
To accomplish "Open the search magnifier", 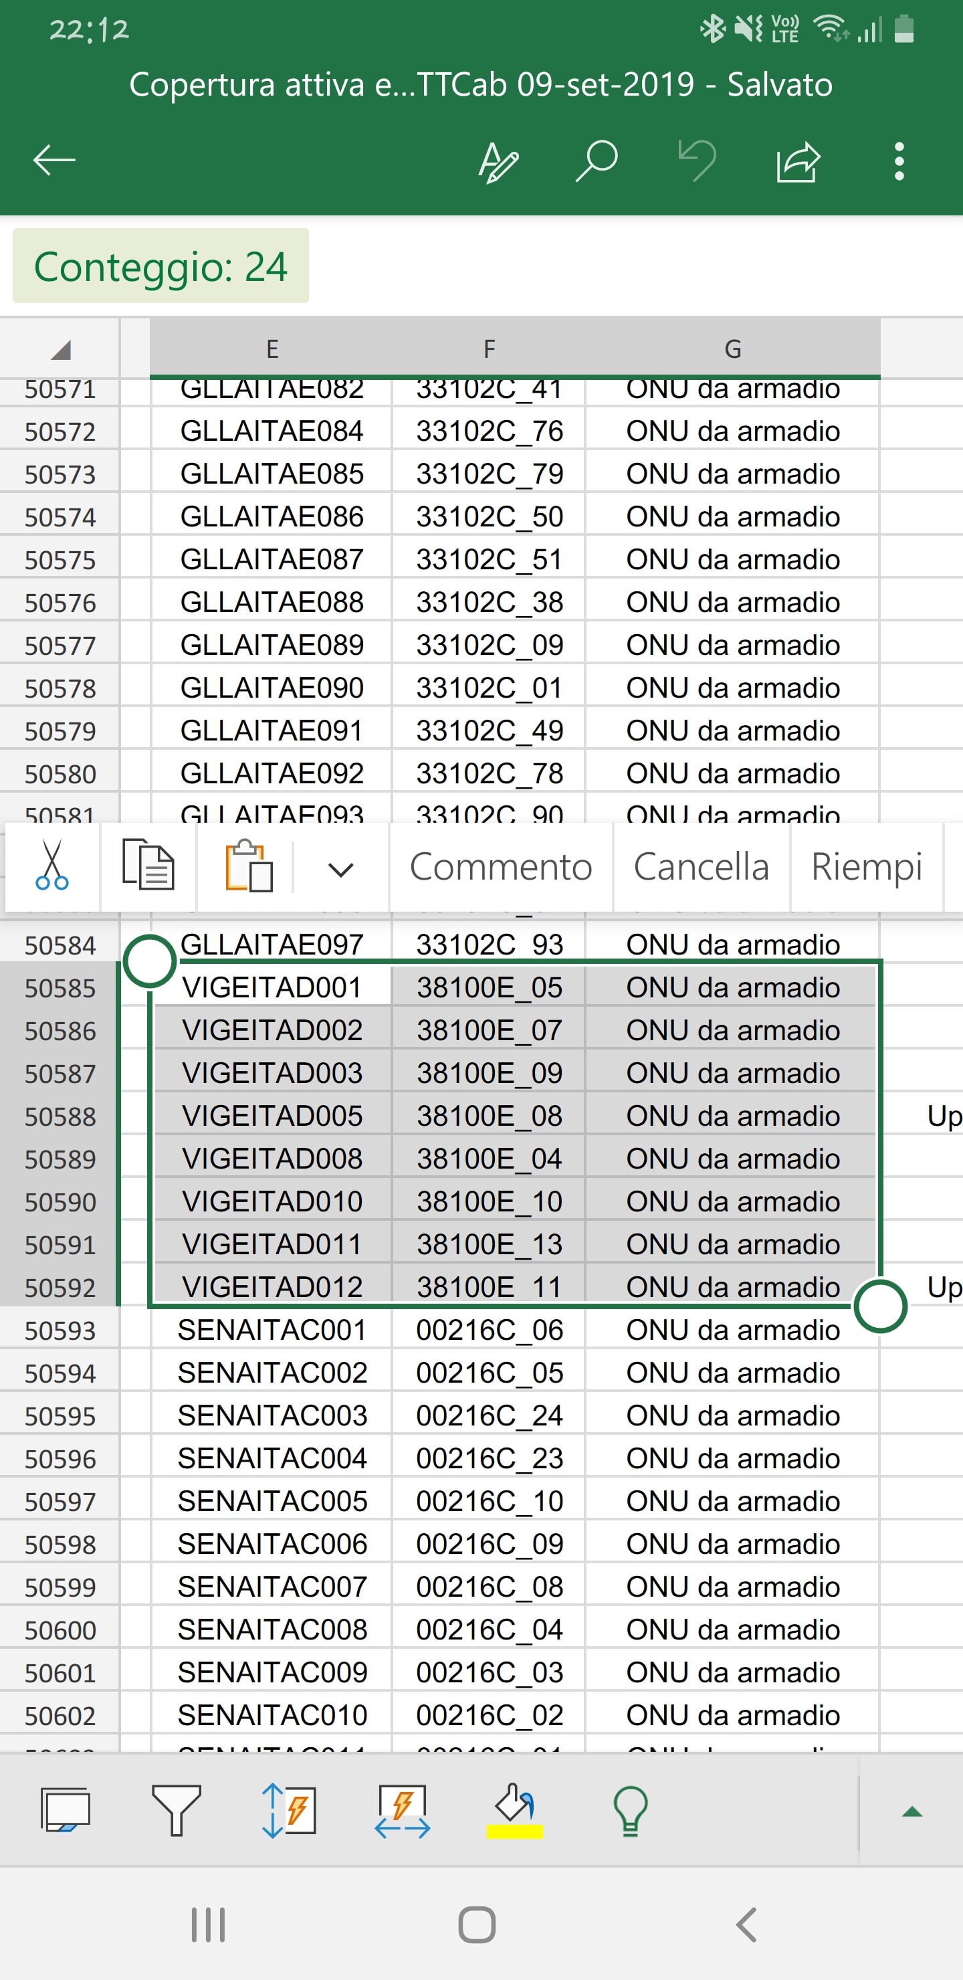I will [597, 161].
